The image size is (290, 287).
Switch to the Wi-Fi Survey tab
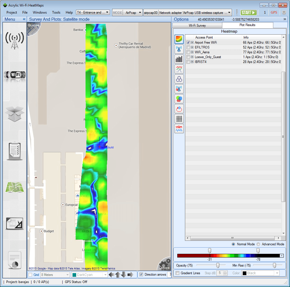pos(197,25)
